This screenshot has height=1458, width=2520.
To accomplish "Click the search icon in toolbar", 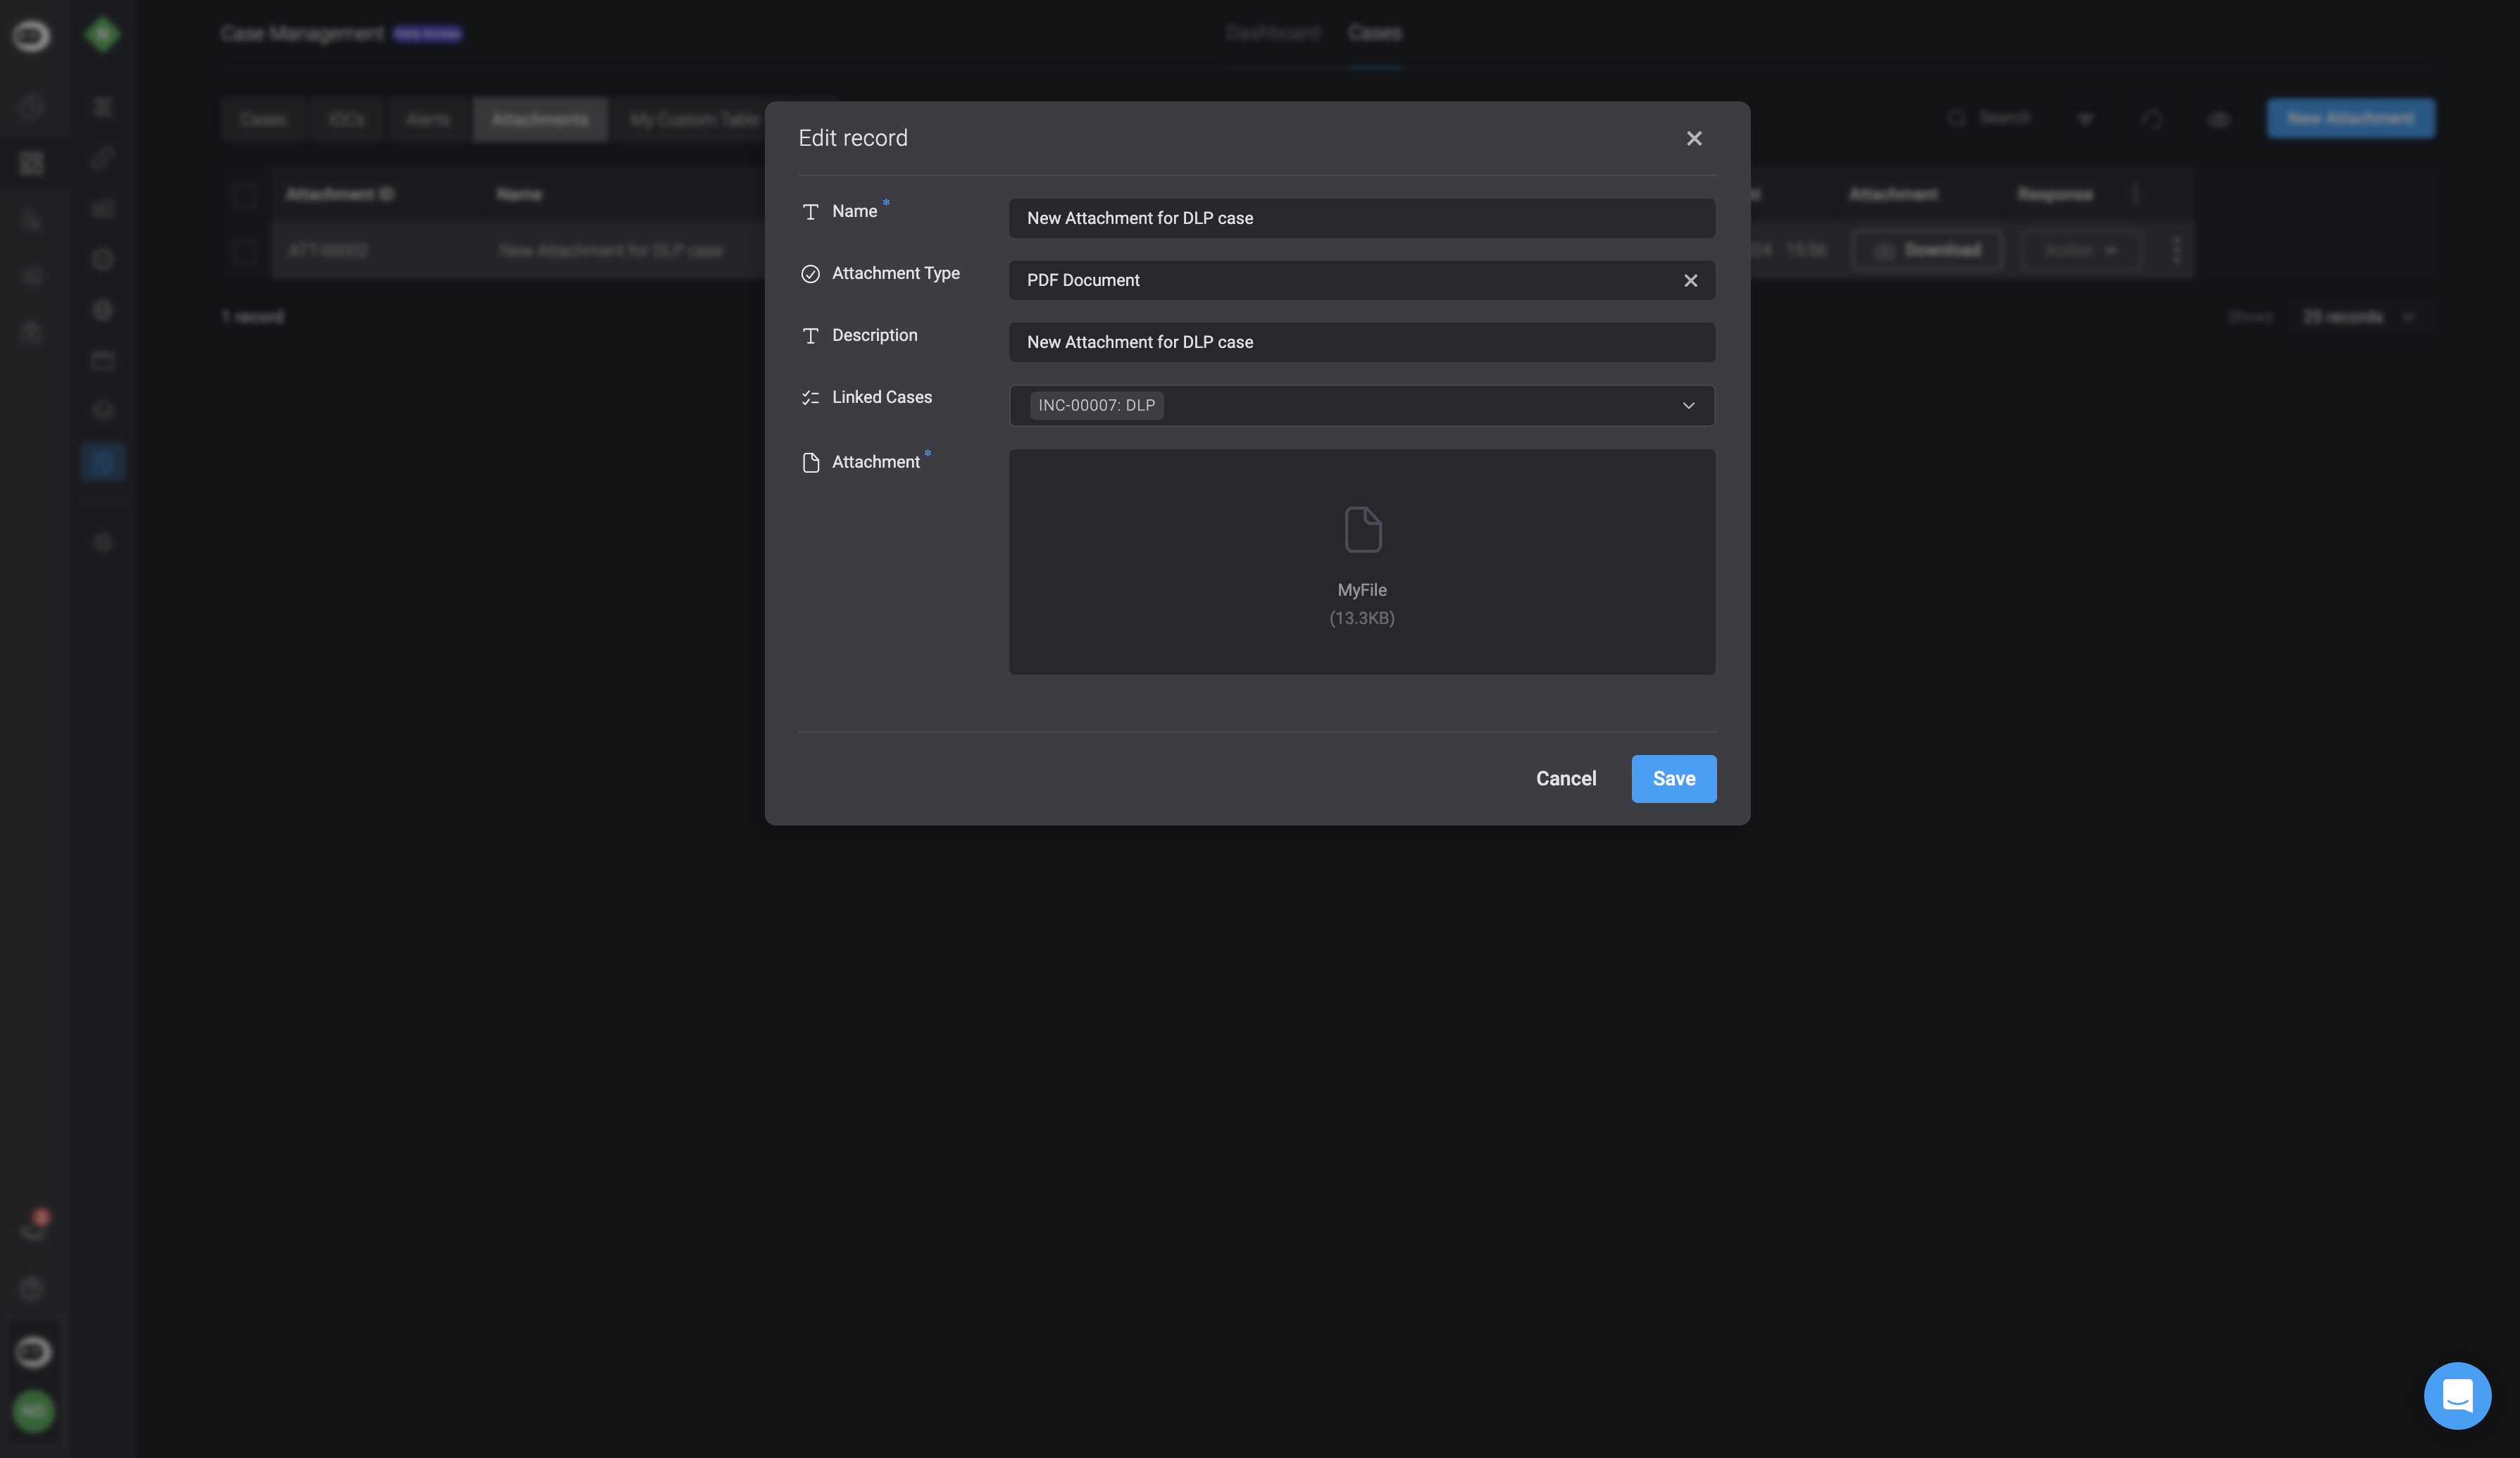I will [x=1957, y=119].
